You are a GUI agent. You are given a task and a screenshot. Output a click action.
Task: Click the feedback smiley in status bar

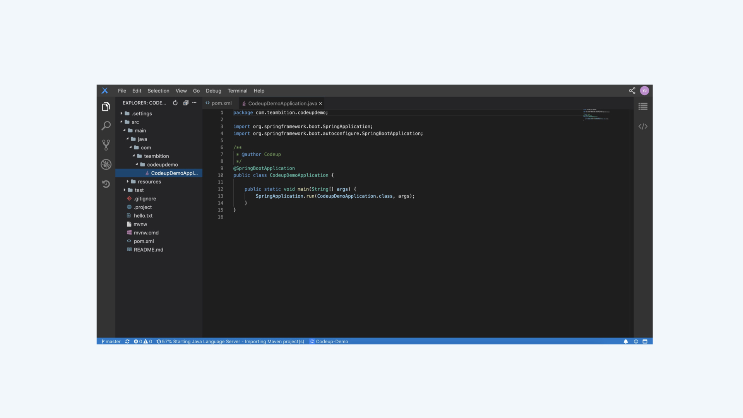coord(636,341)
